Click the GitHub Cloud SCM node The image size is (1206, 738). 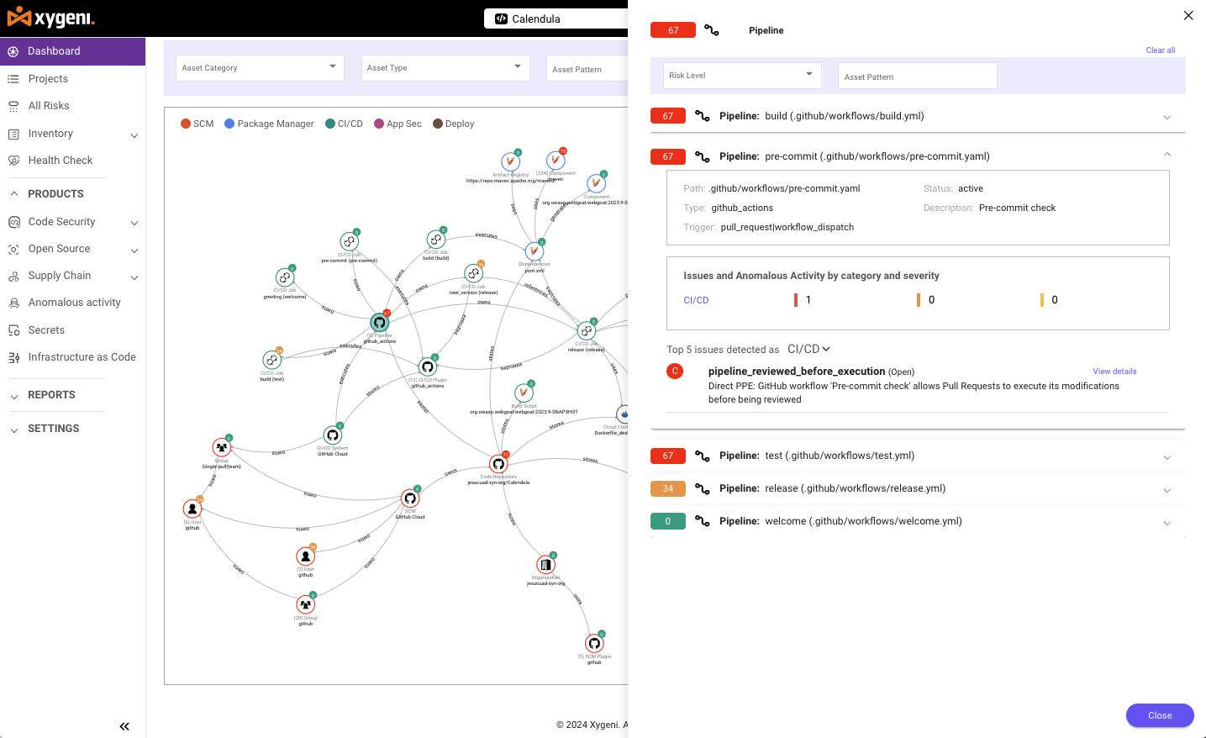(x=410, y=498)
